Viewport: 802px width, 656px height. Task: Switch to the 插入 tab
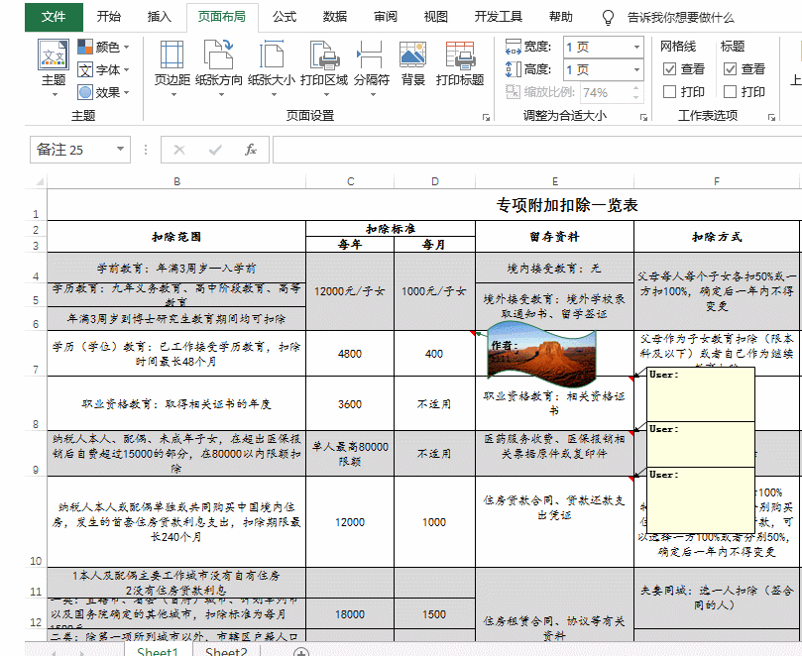[x=160, y=17]
